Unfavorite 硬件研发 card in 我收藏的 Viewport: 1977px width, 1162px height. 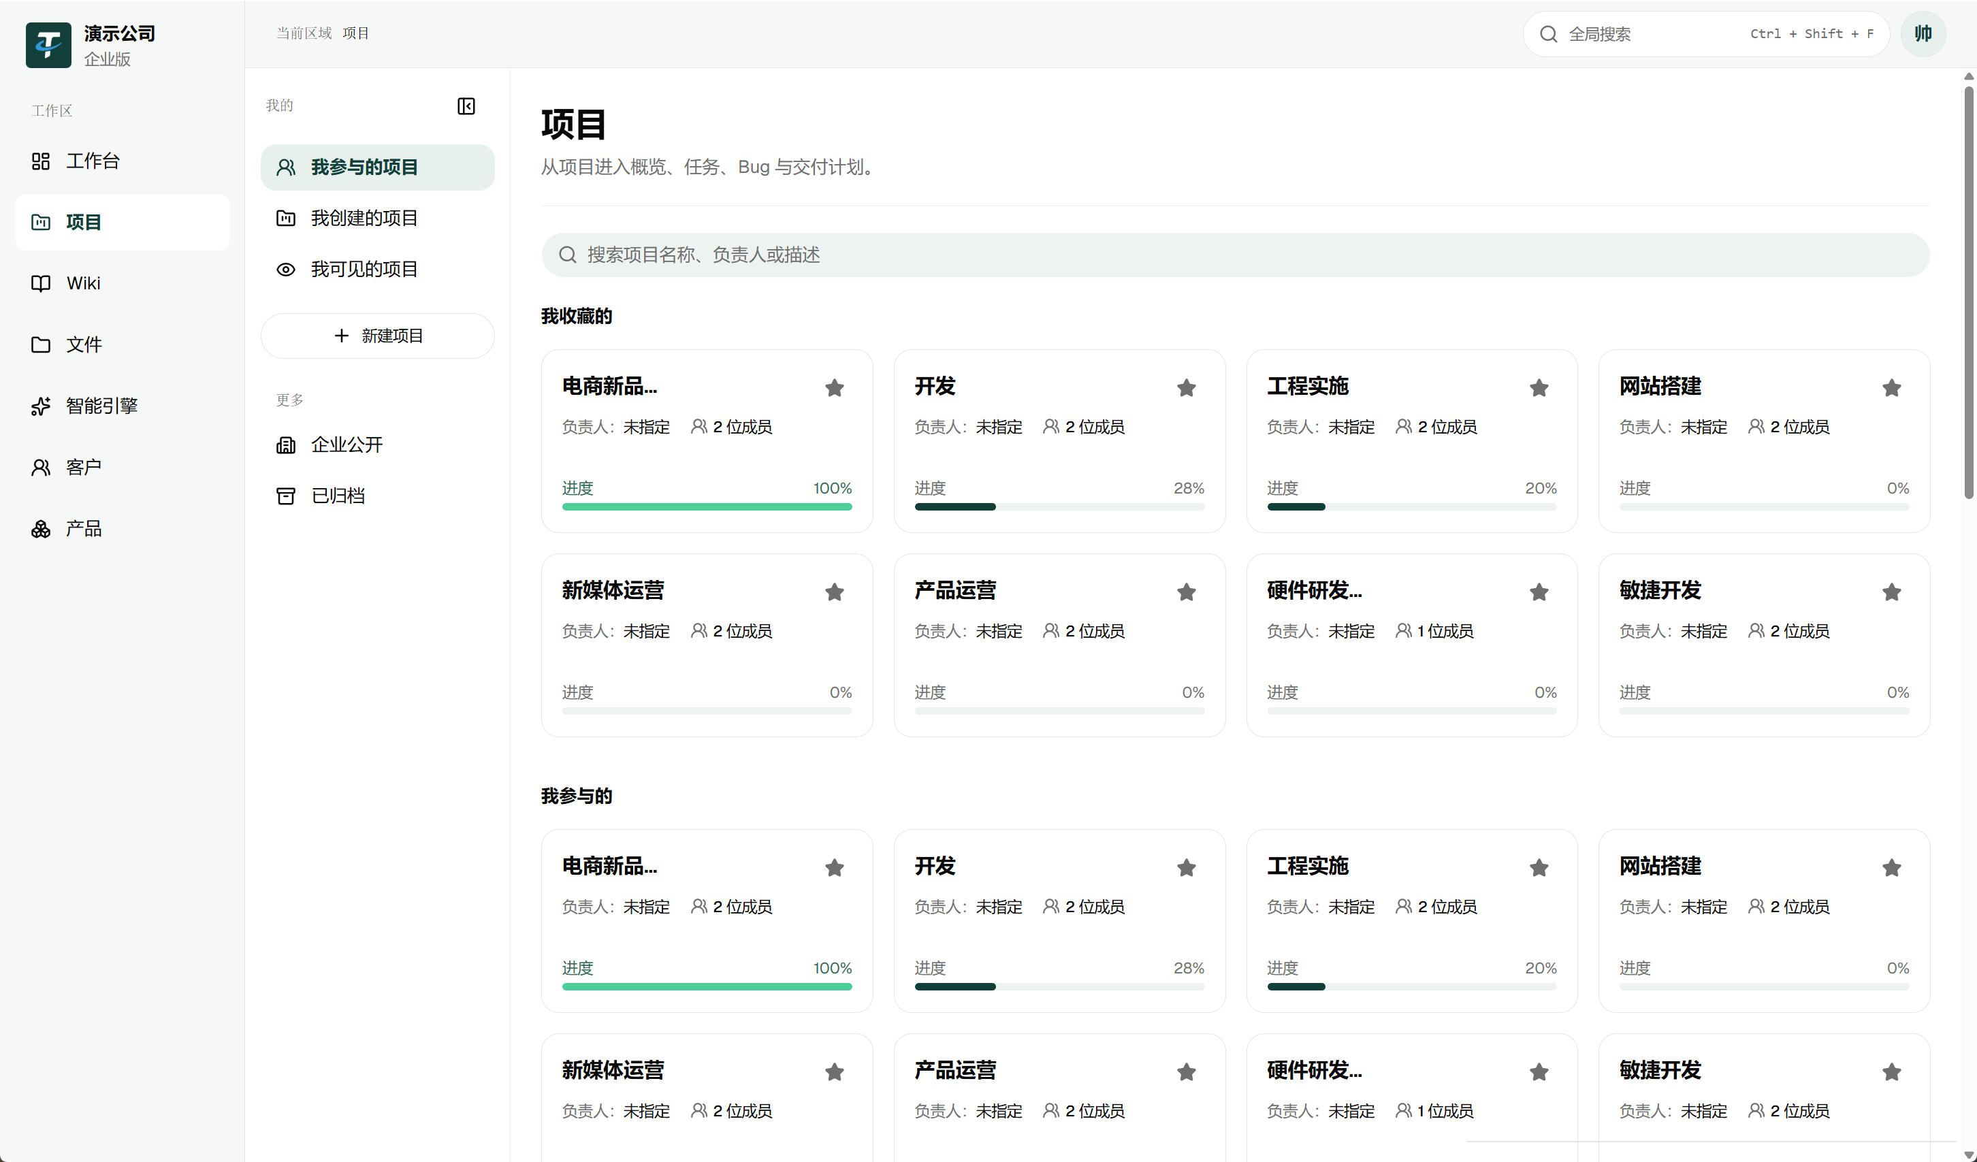1539,592
